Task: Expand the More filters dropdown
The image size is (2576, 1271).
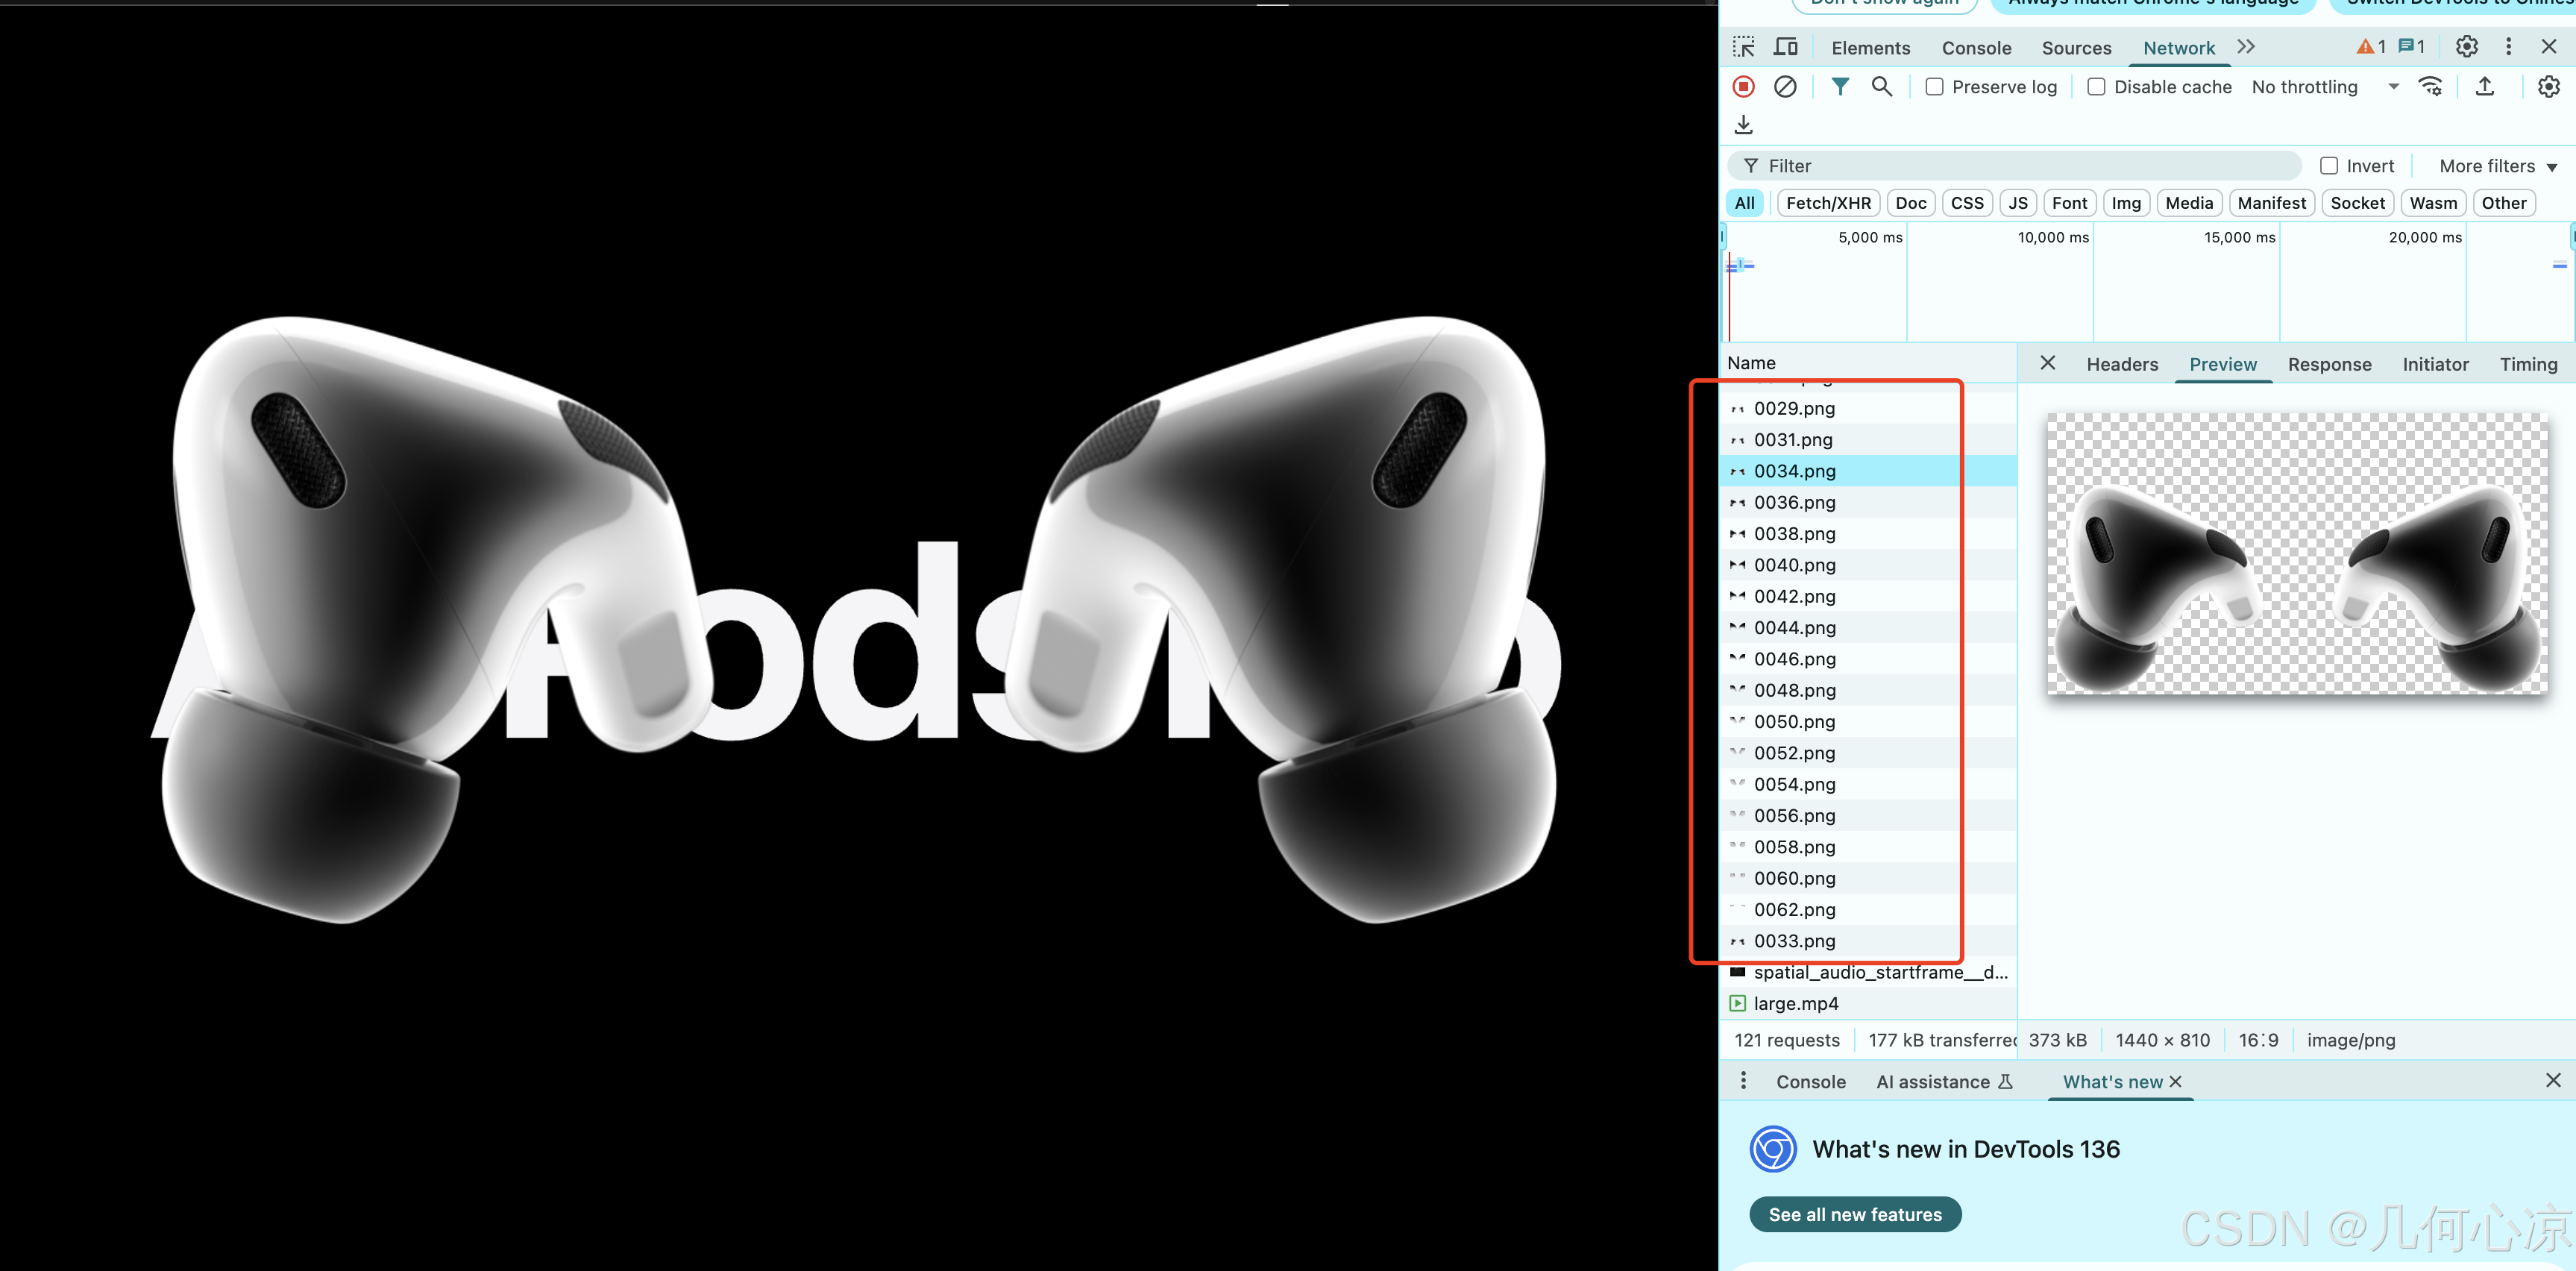Action: [2497, 166]
